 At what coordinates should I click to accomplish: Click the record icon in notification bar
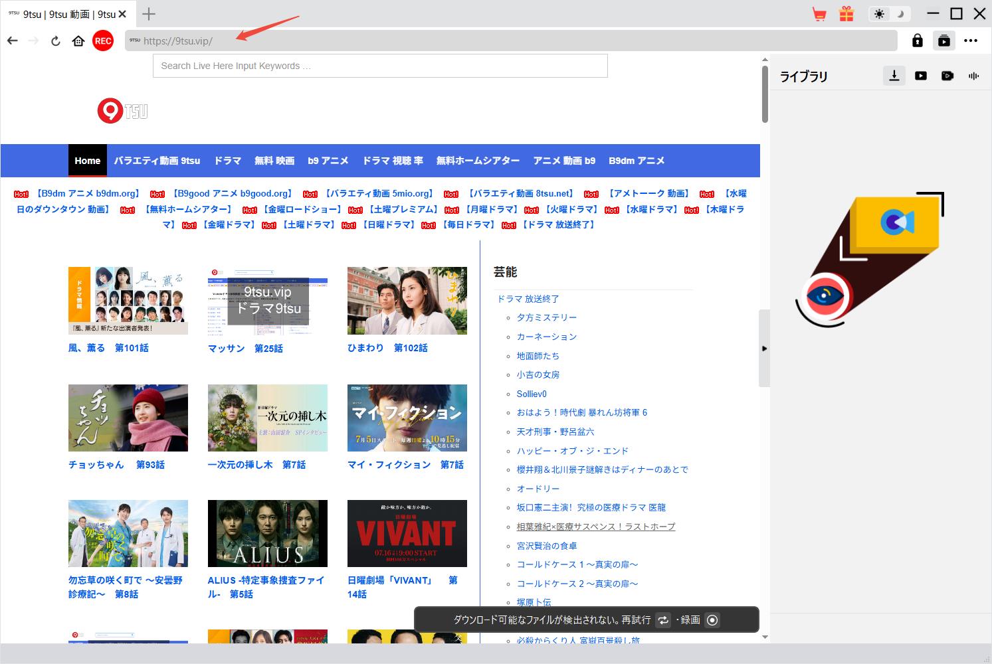pyautogui.click(x=712, y=620)
